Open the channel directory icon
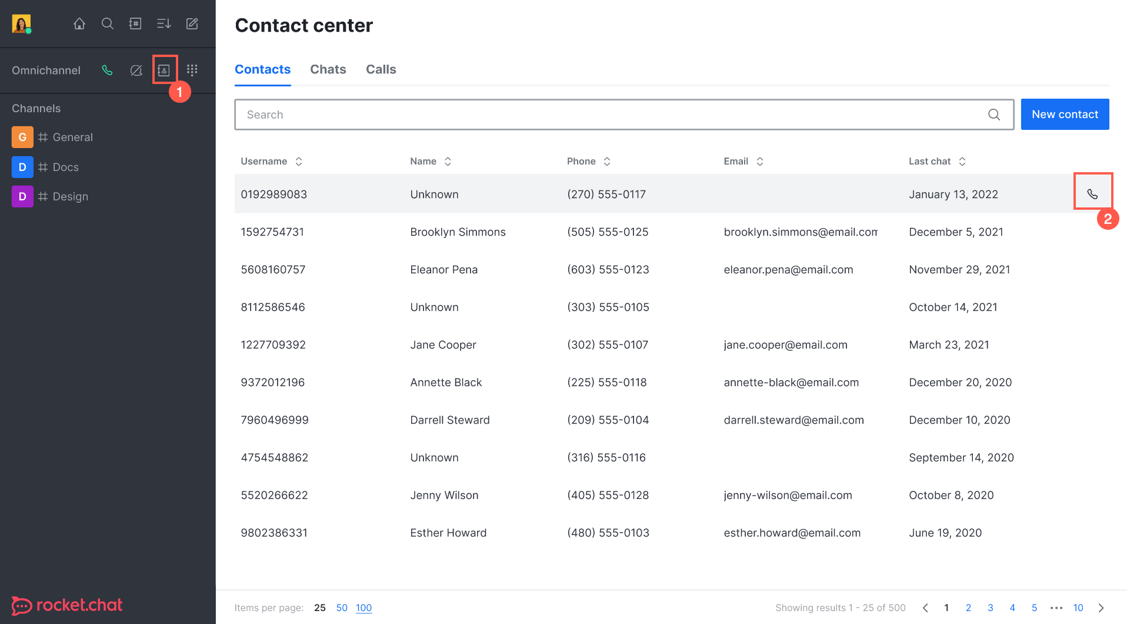This screenshot has height=624, width=1127. click(x=135, y=24)
